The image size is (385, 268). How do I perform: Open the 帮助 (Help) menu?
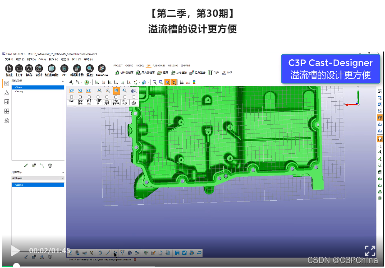click(x=88, y=59)
